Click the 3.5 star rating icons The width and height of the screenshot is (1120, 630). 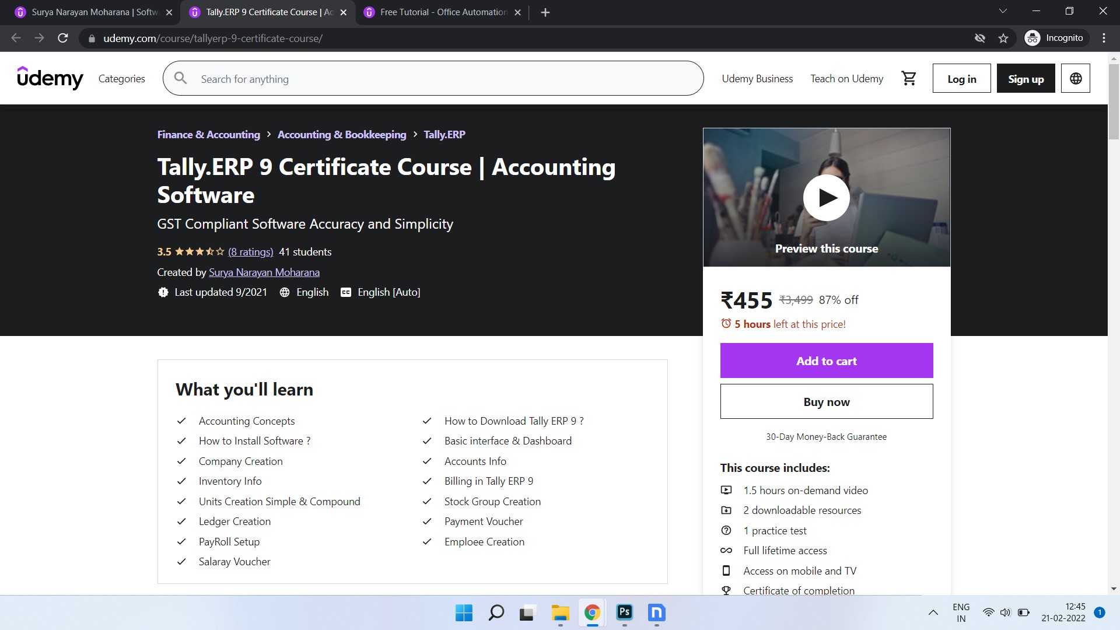[x=199, y=252]
